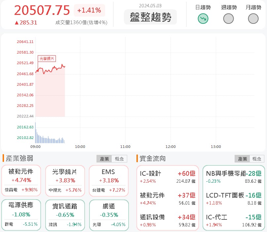The width and height of the screenshot is (267, 232).
Task: Select the 產業 tab in 資金流向 section
Action: tap(242, 159)
